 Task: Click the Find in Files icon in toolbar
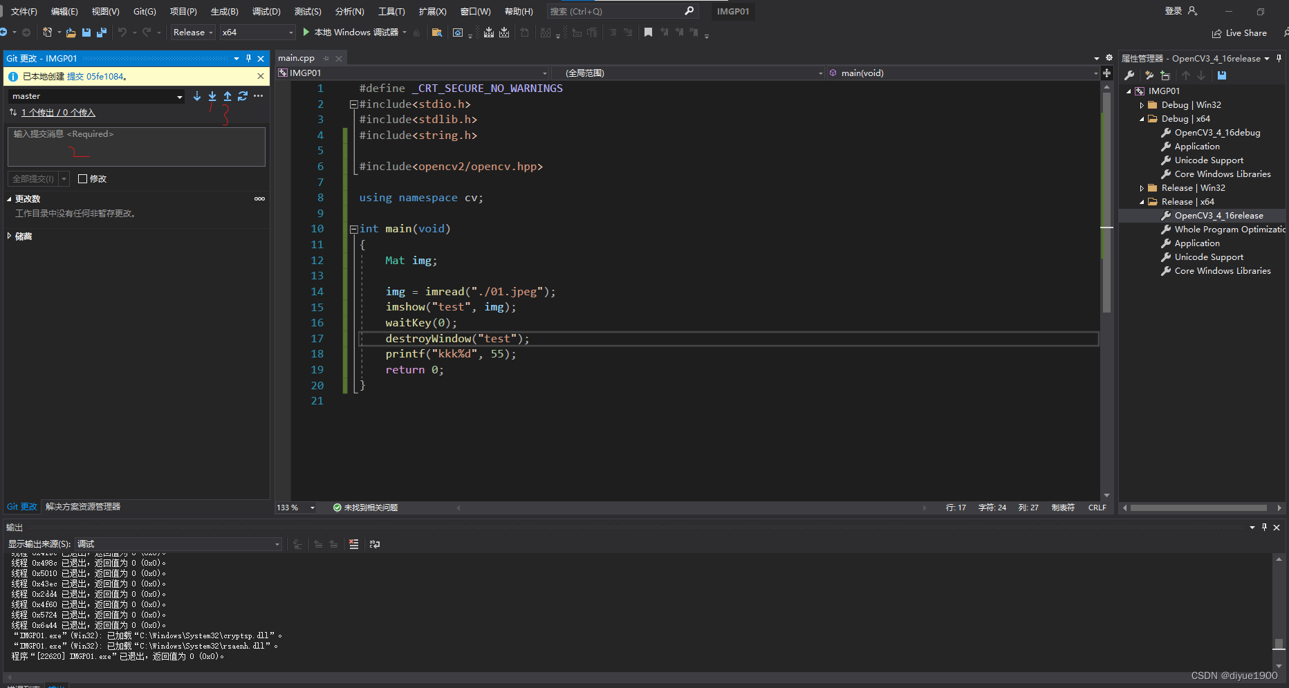437,32
